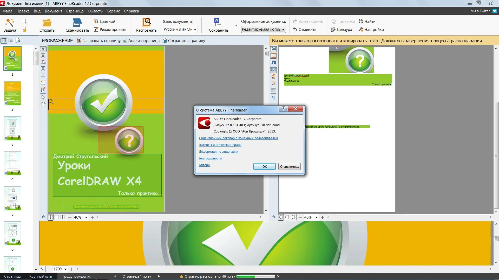Switch to thumbnails page view toggle
499x280 pixels.
4,40
